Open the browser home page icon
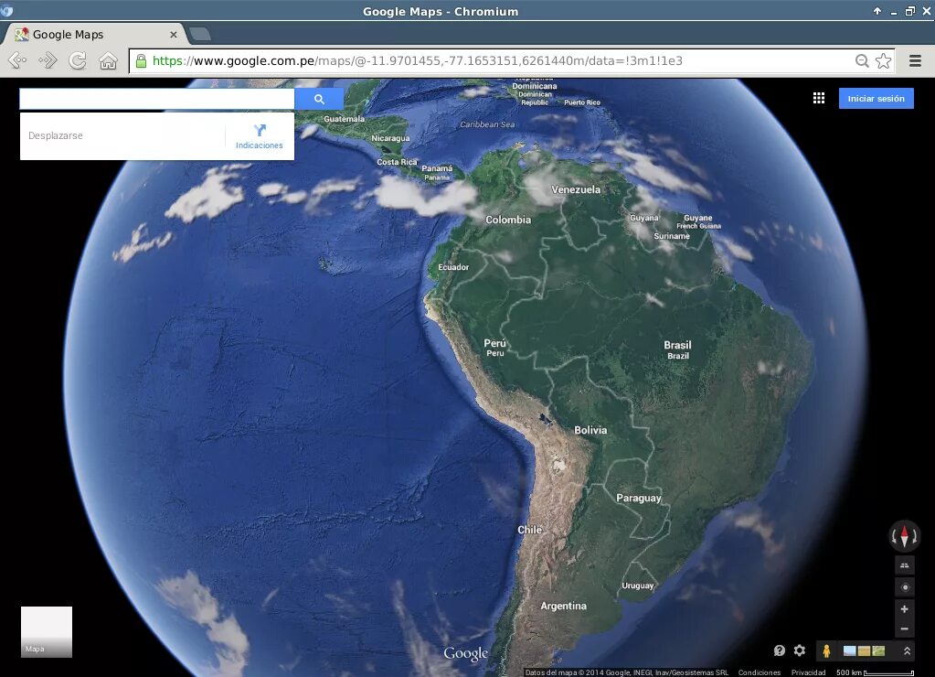The width and height of the screenshot is (935, 677). (108, 60)
